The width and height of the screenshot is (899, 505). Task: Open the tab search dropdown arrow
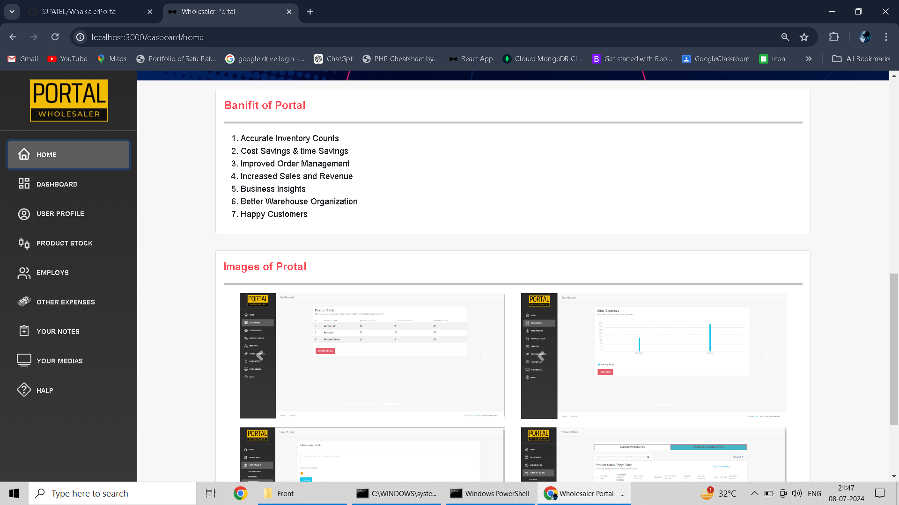tap(12, 12)
